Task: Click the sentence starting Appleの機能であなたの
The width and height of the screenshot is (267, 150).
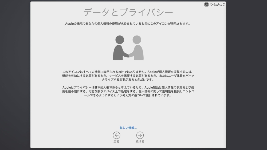Action: (128, 24)
